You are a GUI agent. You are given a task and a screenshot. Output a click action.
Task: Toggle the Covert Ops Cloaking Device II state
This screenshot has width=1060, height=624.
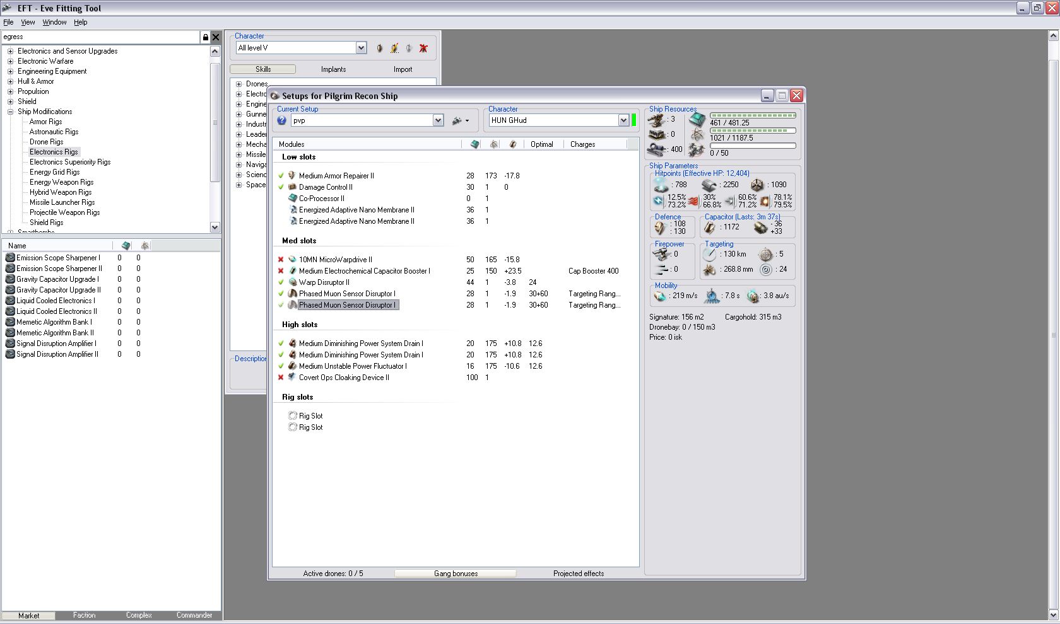pyautogui.click(x=281, y=378)
